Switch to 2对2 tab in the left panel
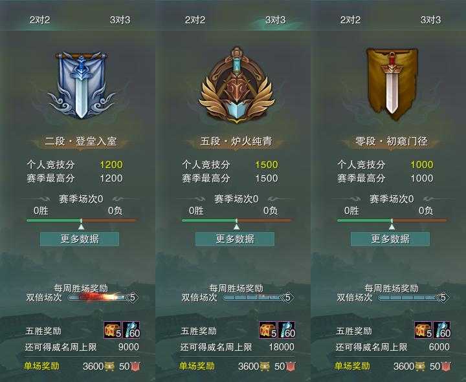 point(40,20)
